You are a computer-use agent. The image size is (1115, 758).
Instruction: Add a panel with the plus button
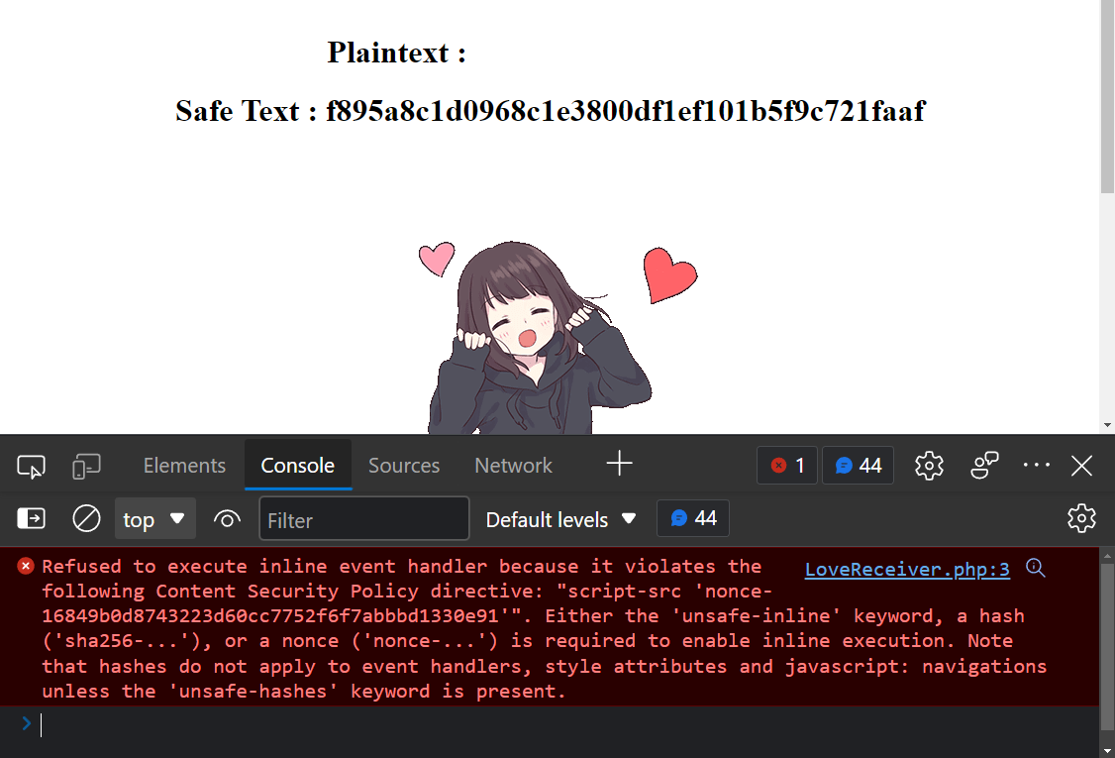pyautogui.click(x=619, y=463)
